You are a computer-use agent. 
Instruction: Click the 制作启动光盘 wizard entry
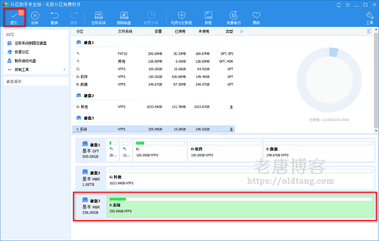click(25, 61)
